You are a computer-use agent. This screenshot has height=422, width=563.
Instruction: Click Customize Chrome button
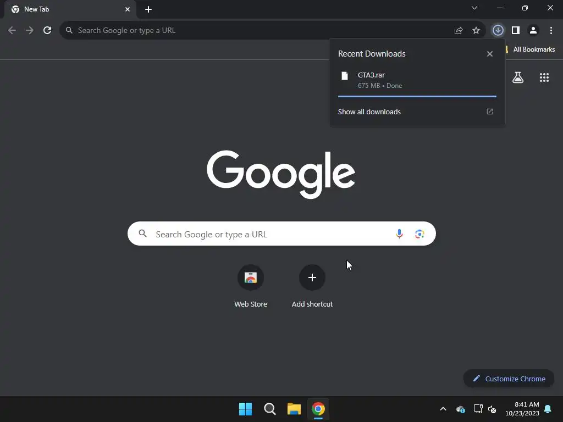[x=509, y=379]
